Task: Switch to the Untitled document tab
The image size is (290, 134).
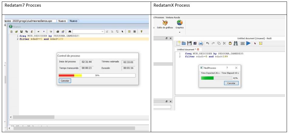Action: 186,49
